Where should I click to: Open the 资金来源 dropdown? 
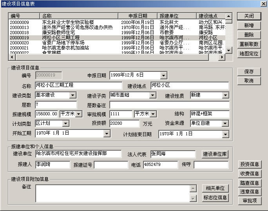pyautogui.click(x=225, y=124)
